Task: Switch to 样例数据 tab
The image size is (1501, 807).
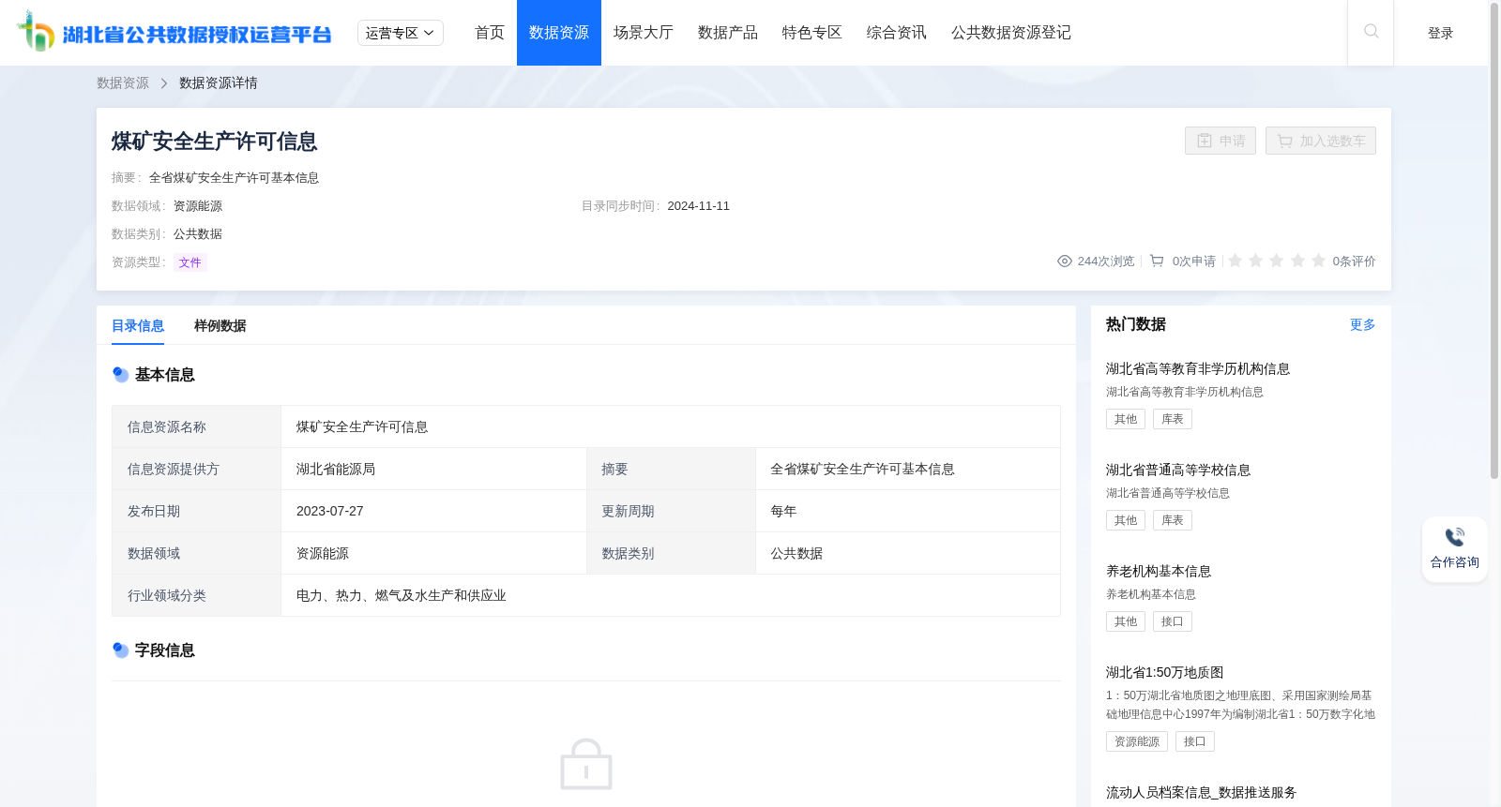Action: (220, 326)
